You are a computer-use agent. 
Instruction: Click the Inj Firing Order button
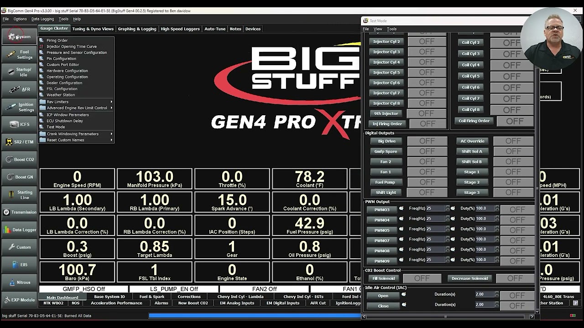pyautogui.click(x=387, y=124)
